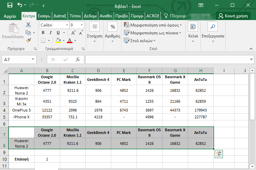Select cell with value 179943

pyautogui.click(x=201, y=110)
